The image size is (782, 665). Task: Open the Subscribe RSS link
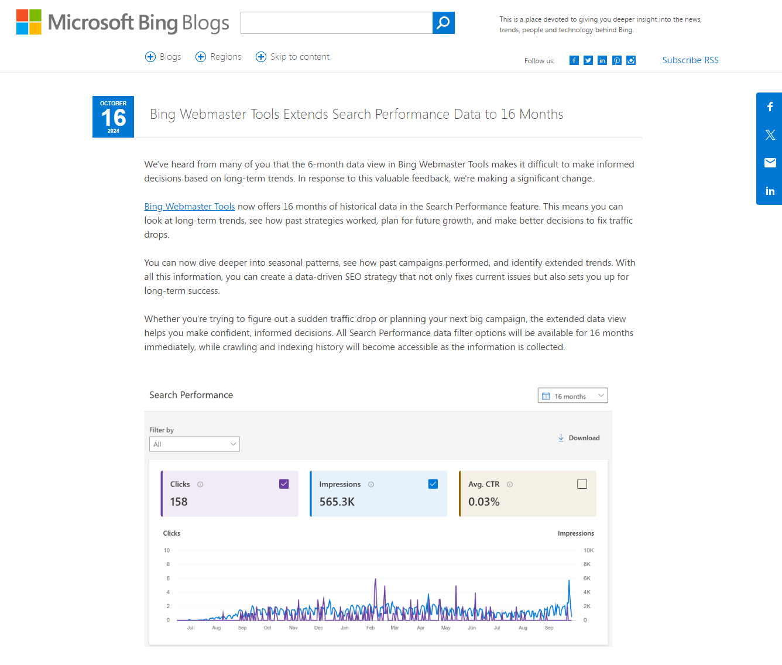coord(691,60)
